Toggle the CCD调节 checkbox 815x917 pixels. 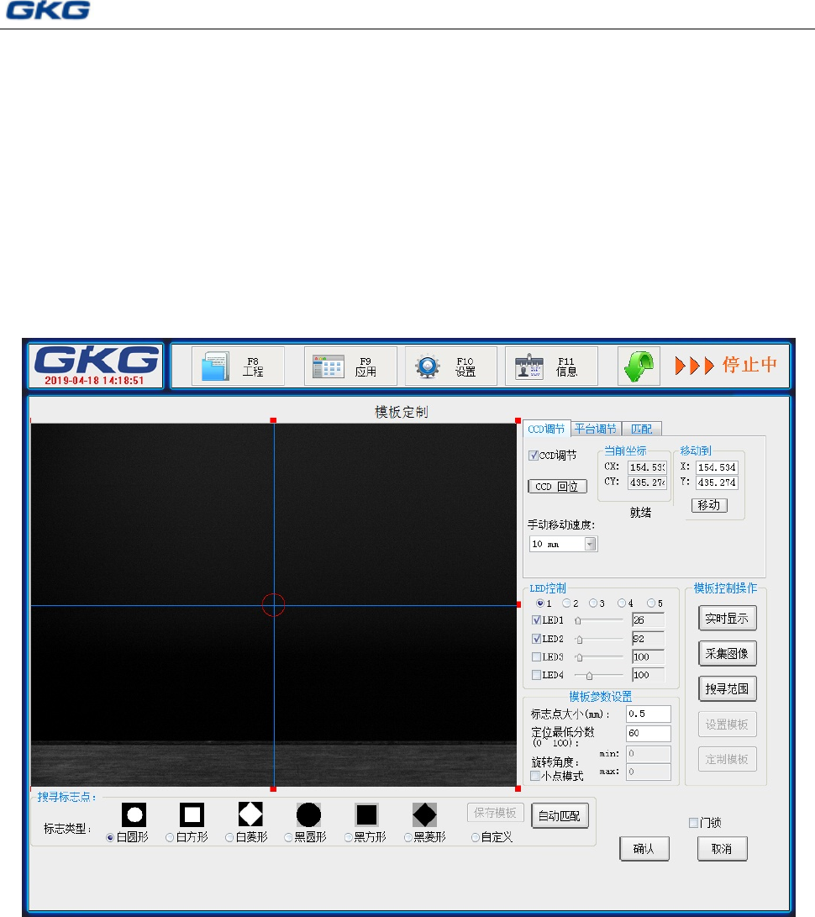tap(534, 456)
